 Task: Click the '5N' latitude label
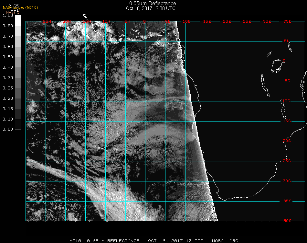tap(287, 41)
